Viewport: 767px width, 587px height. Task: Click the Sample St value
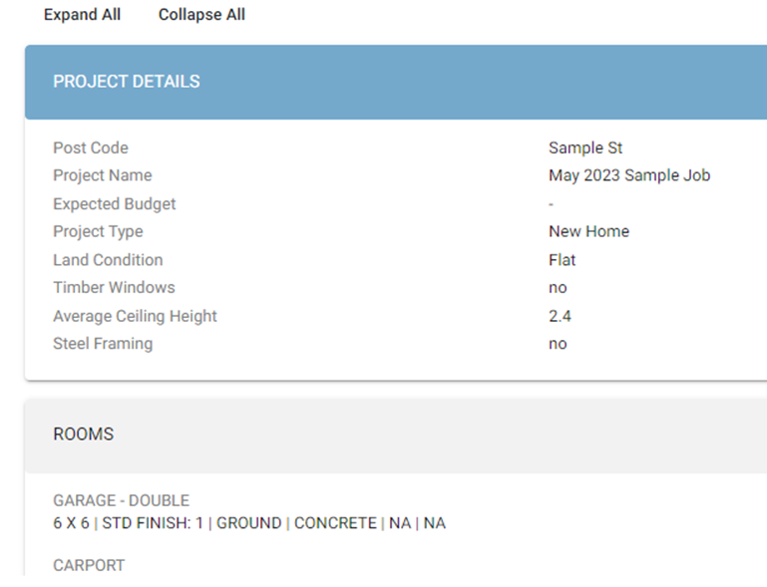(585, 148)
